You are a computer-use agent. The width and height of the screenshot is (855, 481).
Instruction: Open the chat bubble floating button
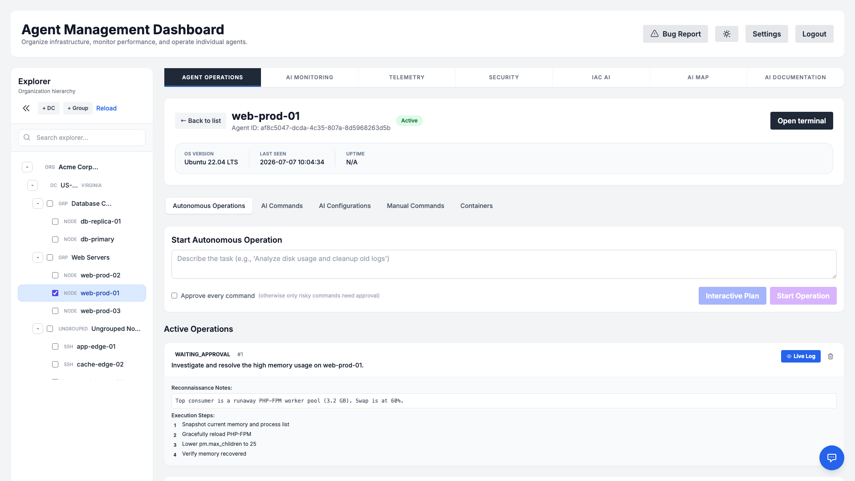[831, 457]
